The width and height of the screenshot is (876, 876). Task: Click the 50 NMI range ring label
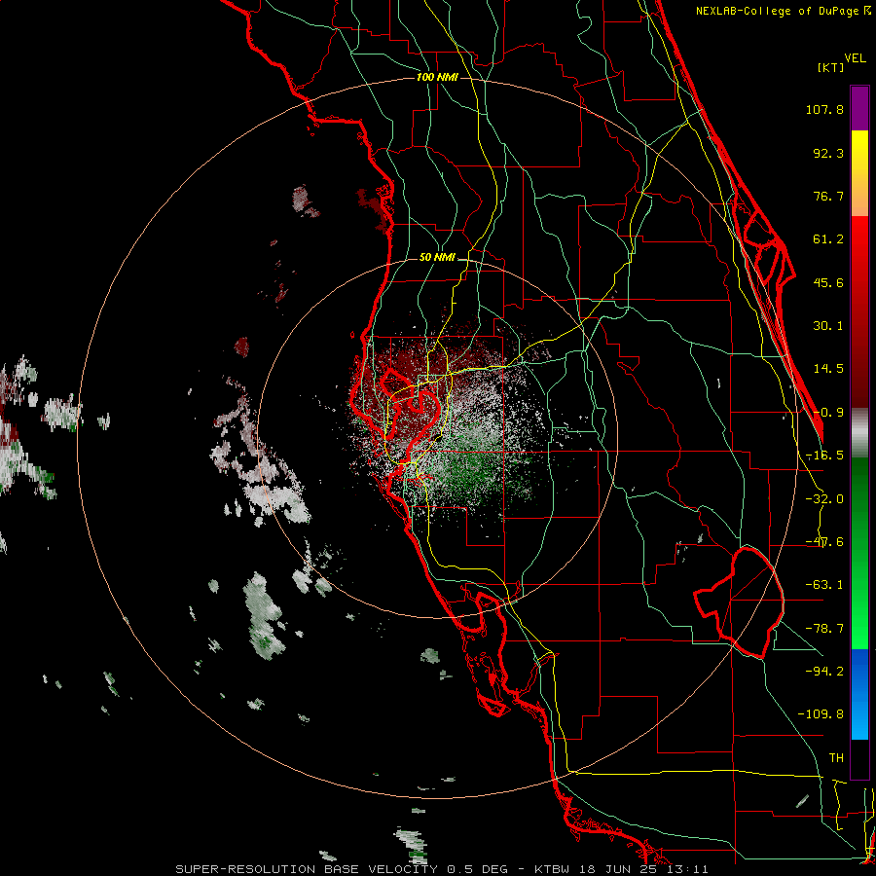pyautogui.click(x=437, y=258)
